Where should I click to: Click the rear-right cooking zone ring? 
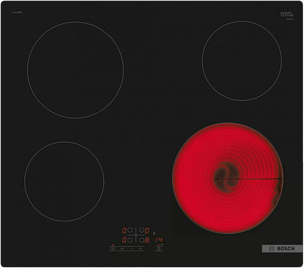242,61
